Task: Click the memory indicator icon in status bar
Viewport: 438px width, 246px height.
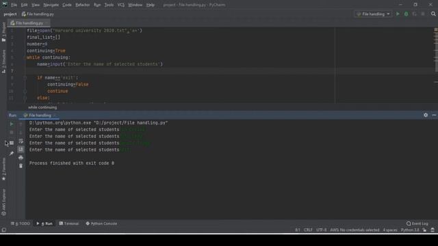Action: coord(433,230)
